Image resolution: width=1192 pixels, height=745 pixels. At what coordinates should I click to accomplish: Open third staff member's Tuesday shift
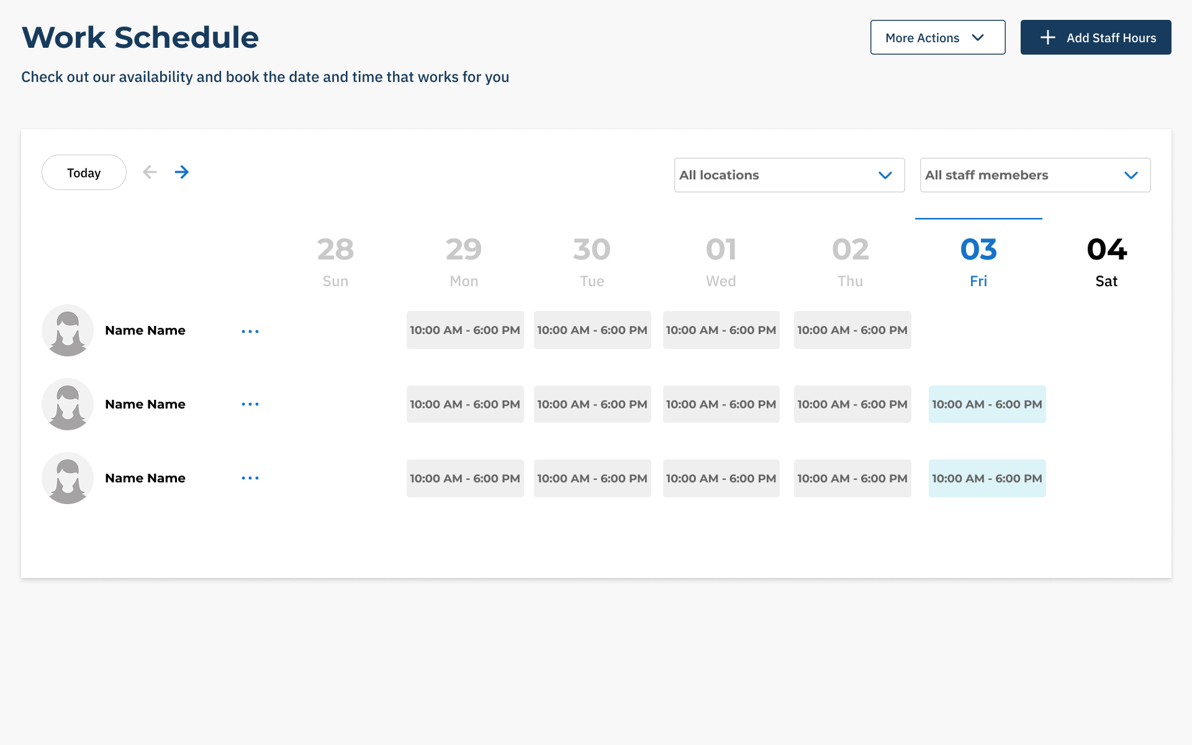coord(592,478)
